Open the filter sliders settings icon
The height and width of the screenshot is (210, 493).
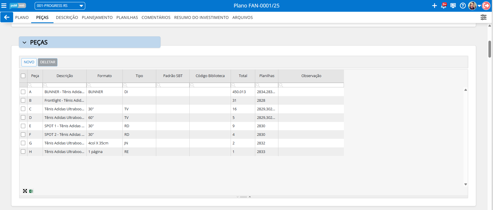coord(483,17)
